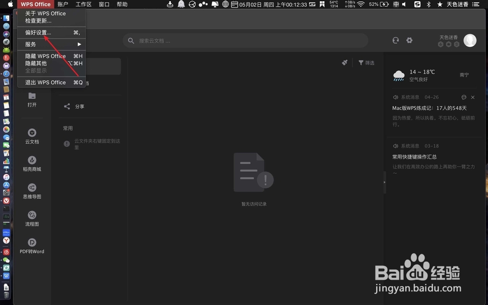This screenshot has width=488, height=305.
Task: Click the weather cloud rain icon
Action: (x=399, y=76)
